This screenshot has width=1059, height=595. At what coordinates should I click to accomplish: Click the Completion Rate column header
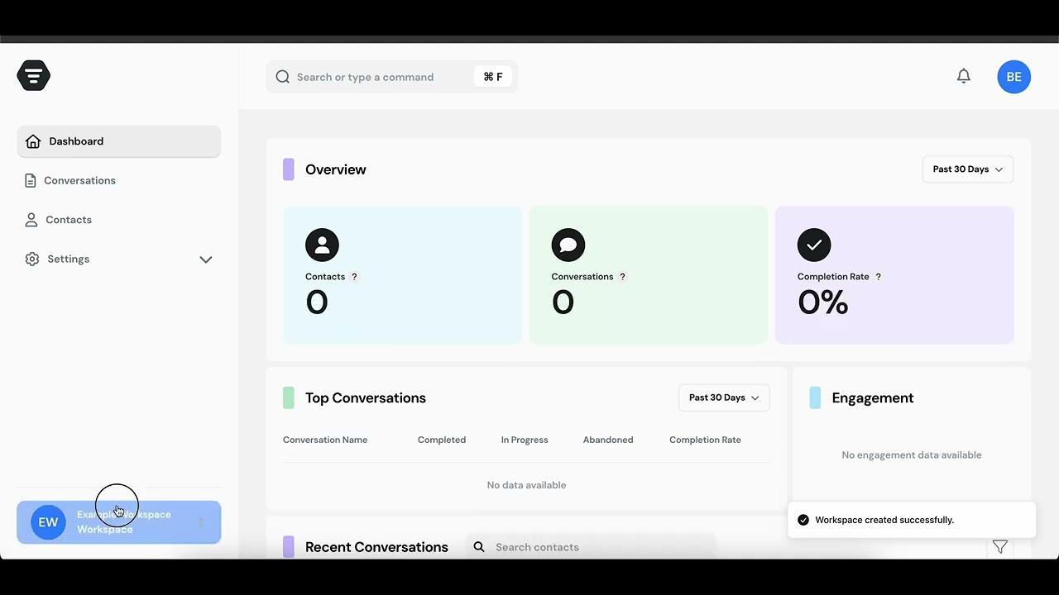click(x=705, y=440)
